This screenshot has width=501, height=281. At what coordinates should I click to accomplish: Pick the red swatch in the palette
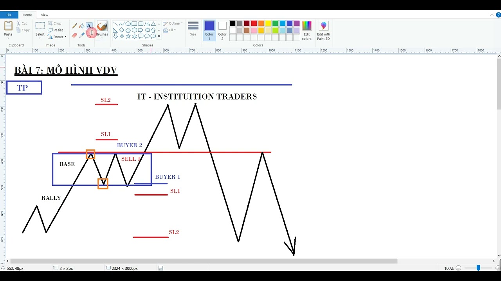[x=254, y=23]
